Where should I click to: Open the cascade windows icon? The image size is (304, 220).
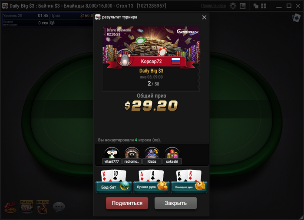click(x=256, y=6)
